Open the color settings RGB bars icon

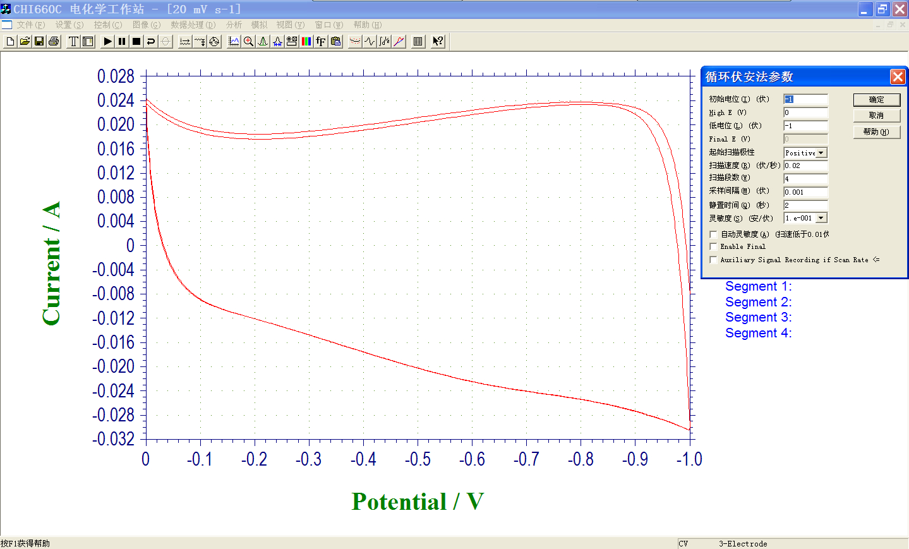tap(306, 42)
